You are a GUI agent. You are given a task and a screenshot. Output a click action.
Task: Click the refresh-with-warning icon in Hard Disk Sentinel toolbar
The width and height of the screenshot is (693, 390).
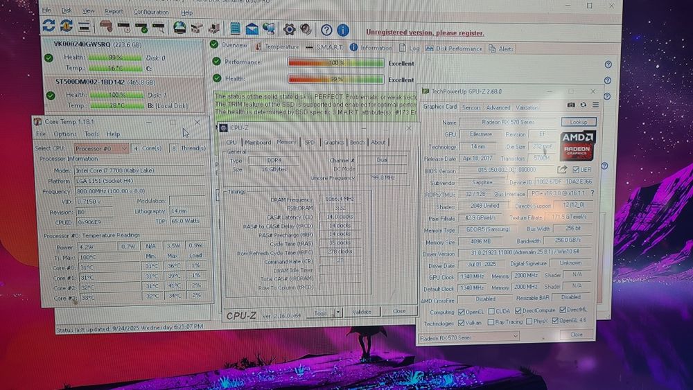[67, 26]
